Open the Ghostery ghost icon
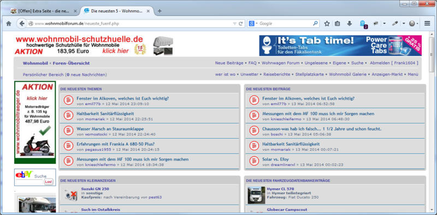This screenshot has height=215, width=437. pyautogui.click(x=363, y=24)
